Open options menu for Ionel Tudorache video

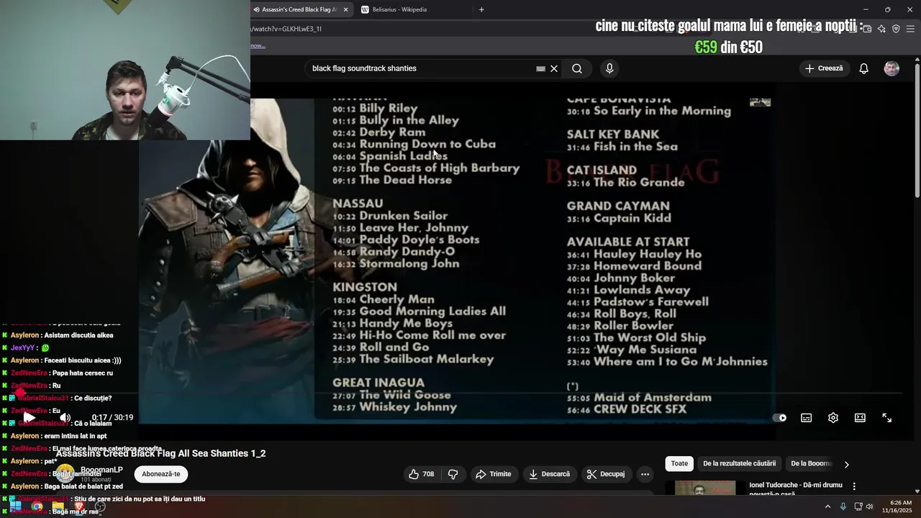[854, 487]
